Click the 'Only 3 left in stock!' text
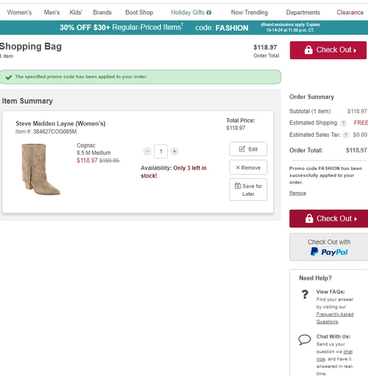This screenshot has height=376, width=368. click(174, 172)
